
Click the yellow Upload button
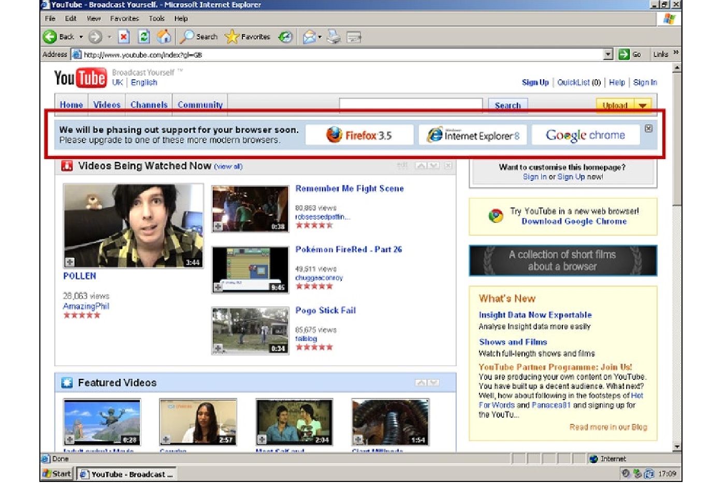pyautogui.click(x=616, y=106)
